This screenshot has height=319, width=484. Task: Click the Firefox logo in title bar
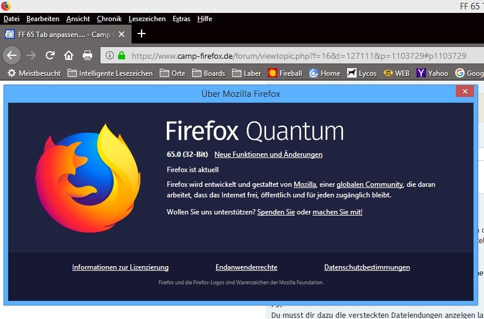[5, 6]
